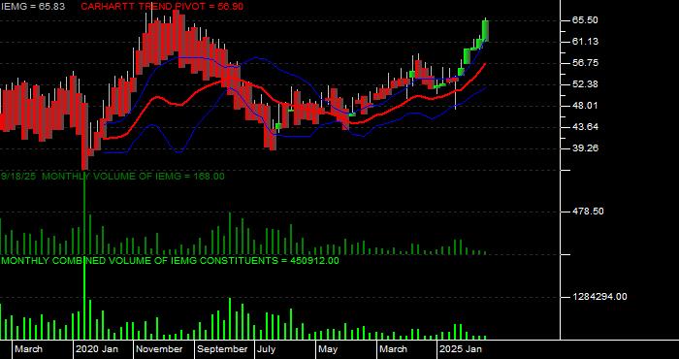Click the 2025 Jan date label

[461, 349]
